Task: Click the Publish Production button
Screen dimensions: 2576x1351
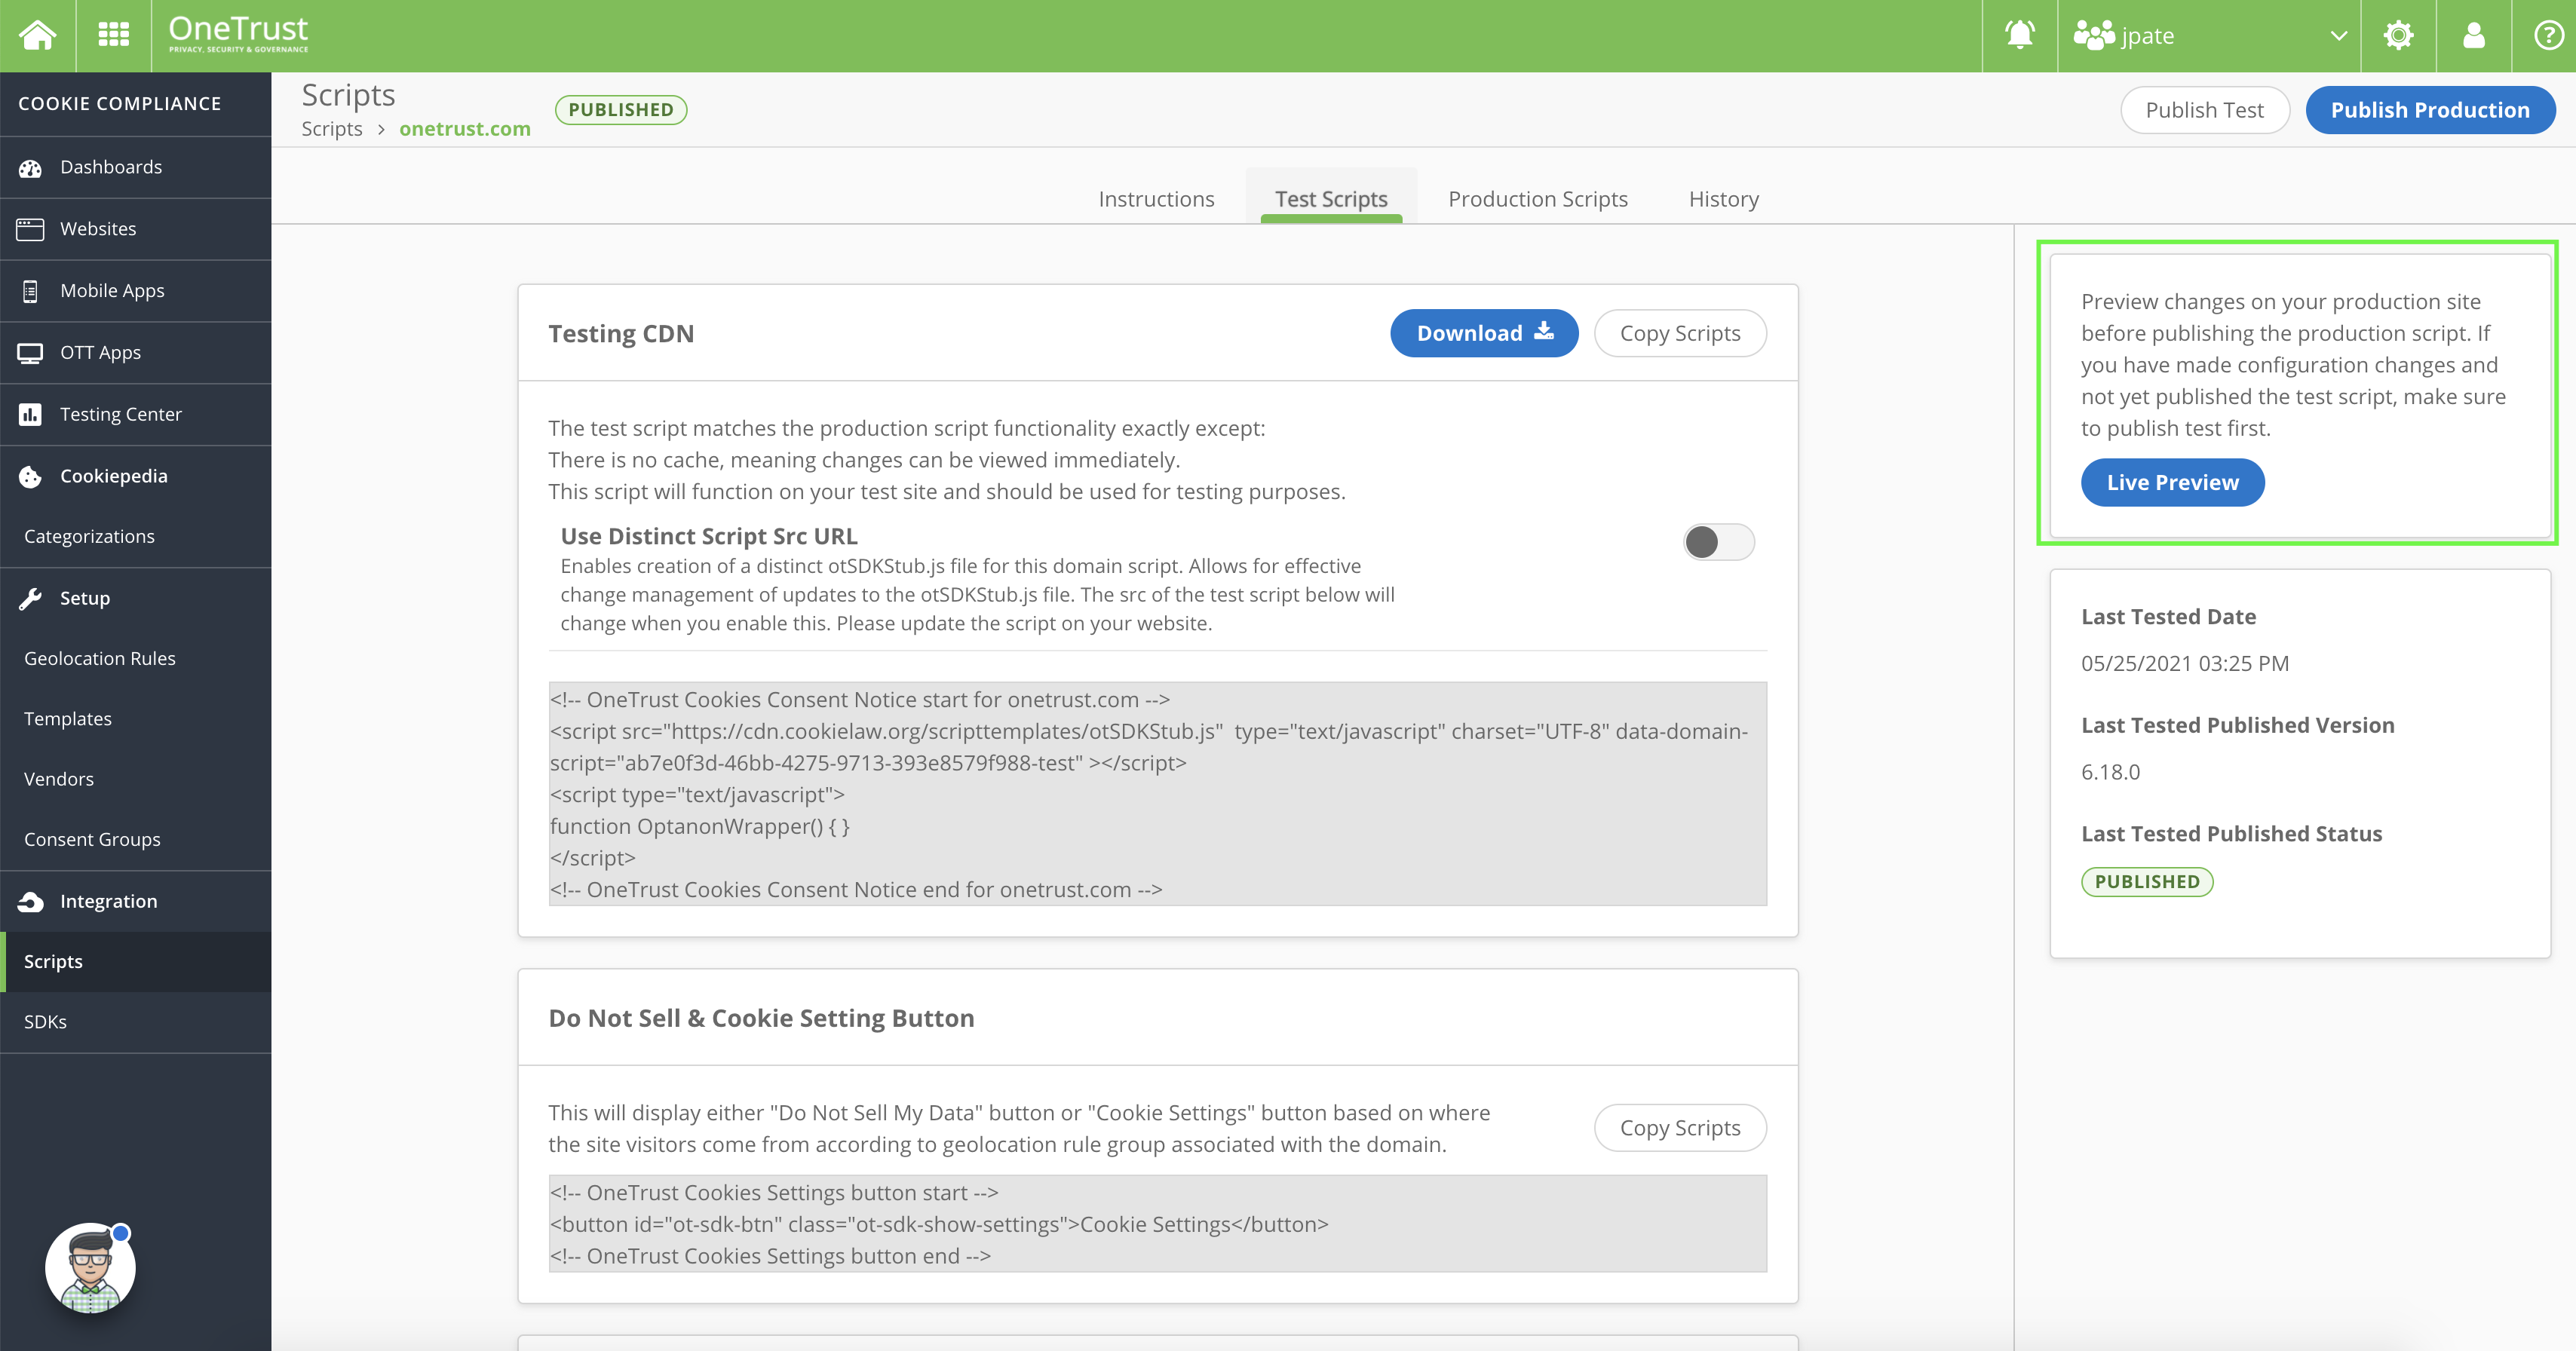Action: click(x=2429, y=110)
